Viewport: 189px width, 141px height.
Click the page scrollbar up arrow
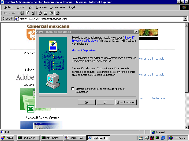(187, 25)
